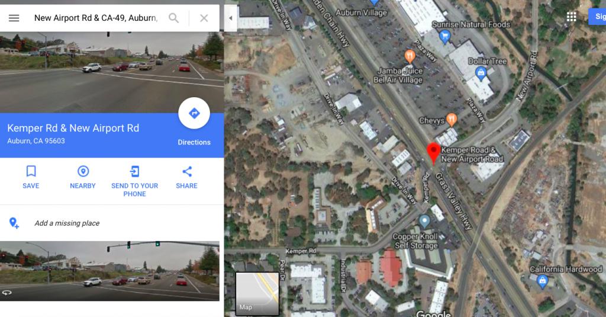Share this location
Image resolution: width=606 pixels, height=317 pixels.
pos(186,177)
